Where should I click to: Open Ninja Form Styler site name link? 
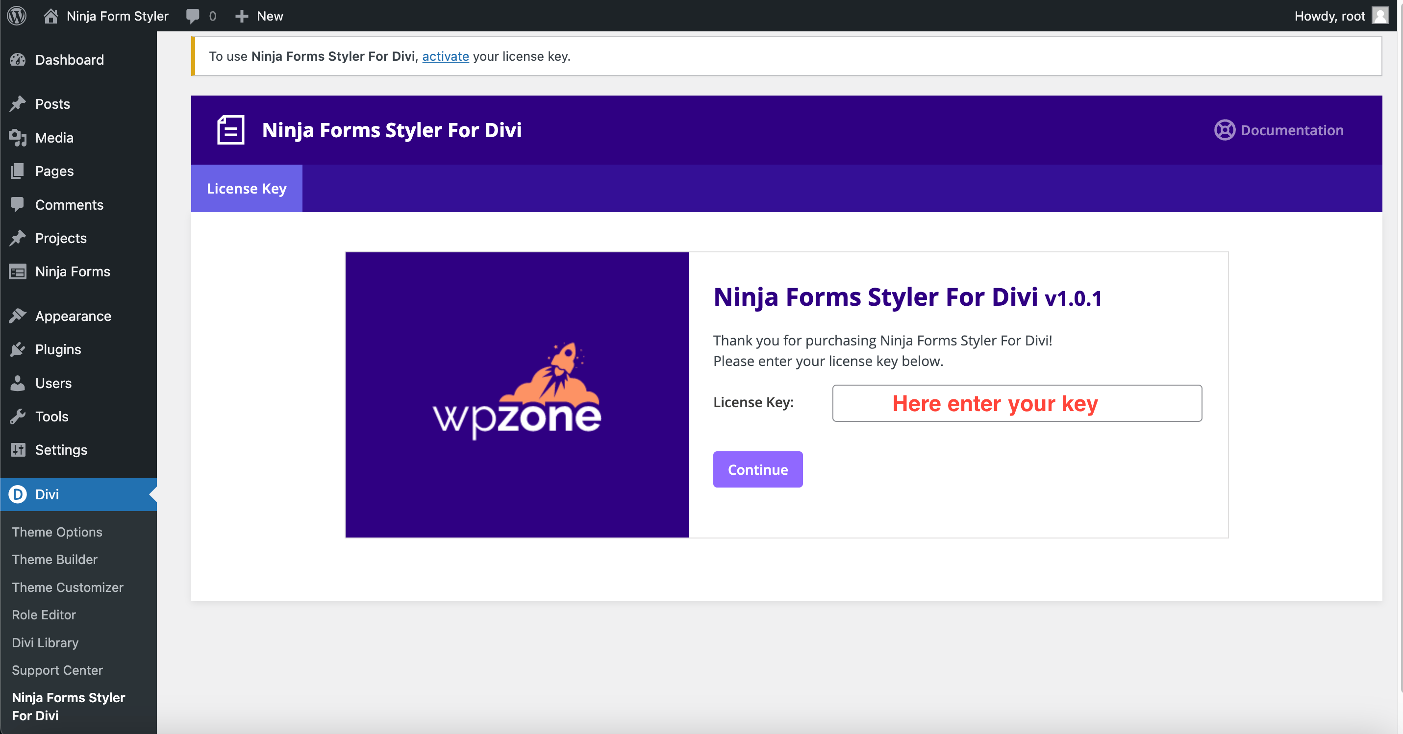click(117, 16)
